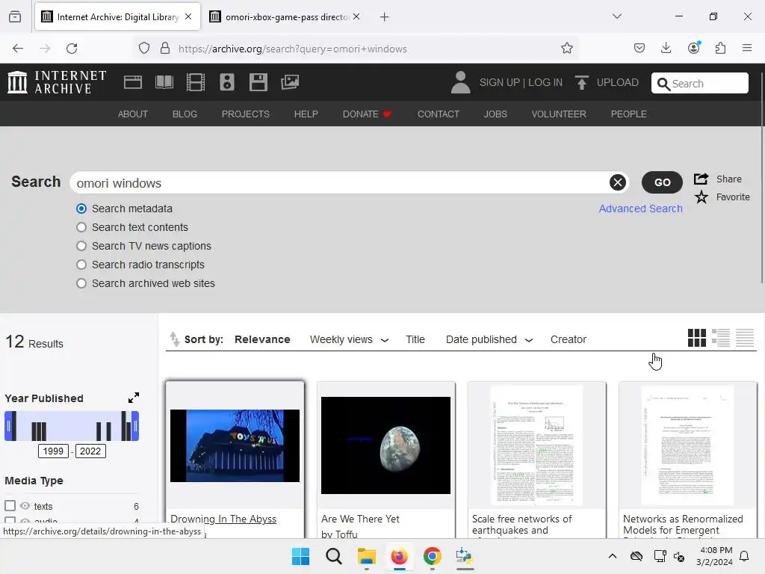Open the Web (Wayback) icon in archive header
This screenshot has width=765, height=574.
click(x=133, y=82)
